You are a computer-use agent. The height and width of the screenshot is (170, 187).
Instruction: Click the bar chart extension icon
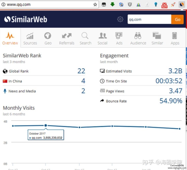138,5
